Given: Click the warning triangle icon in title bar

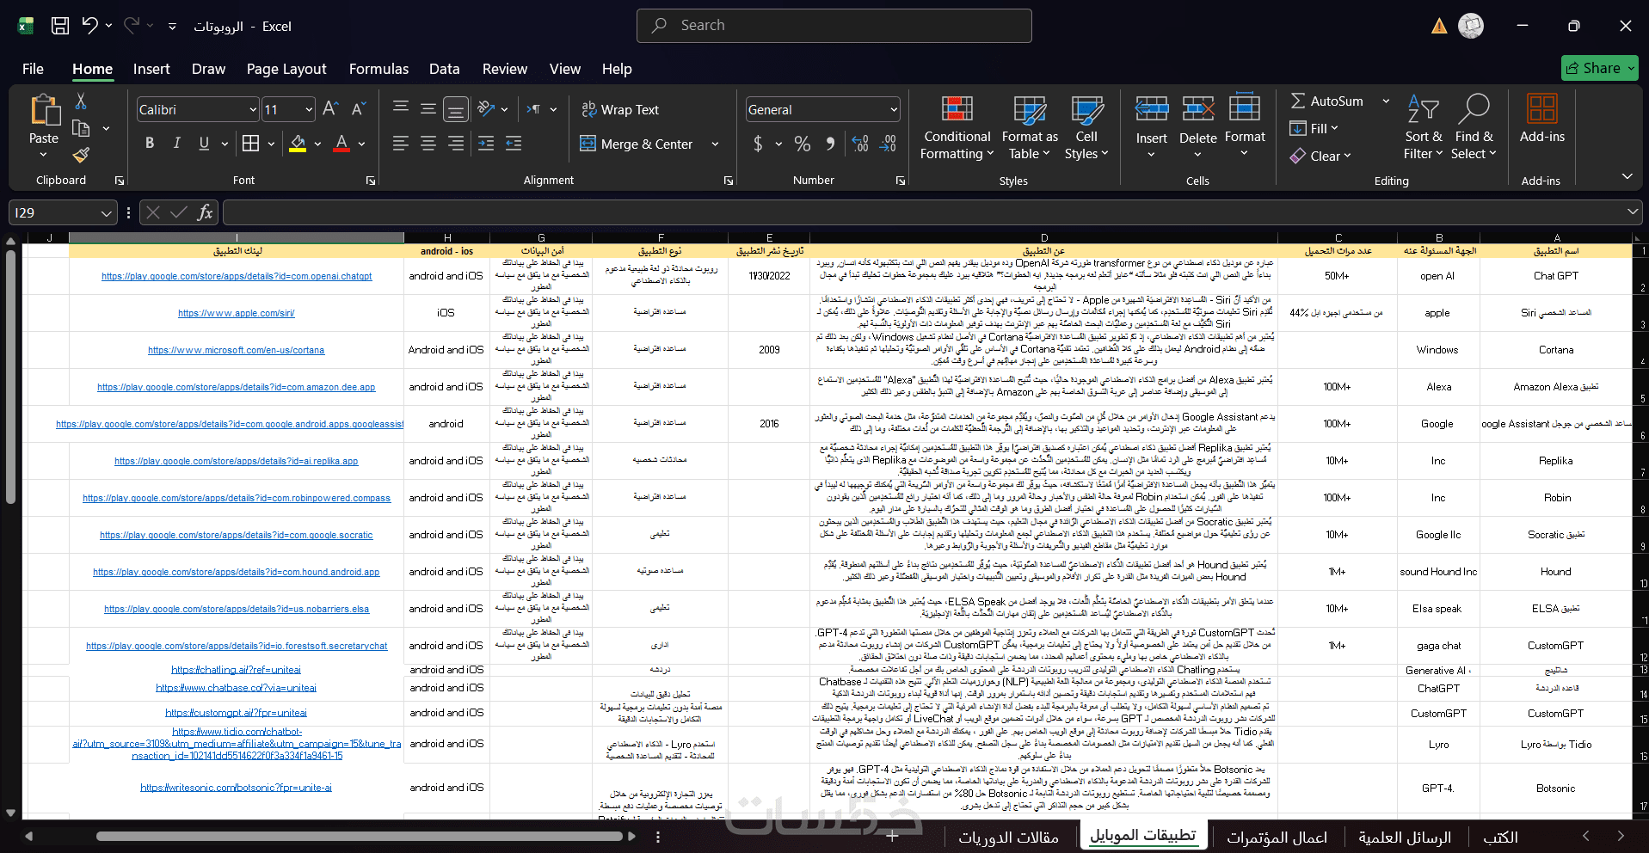Looking at the screenshot, I should [x=1439, y=26].
